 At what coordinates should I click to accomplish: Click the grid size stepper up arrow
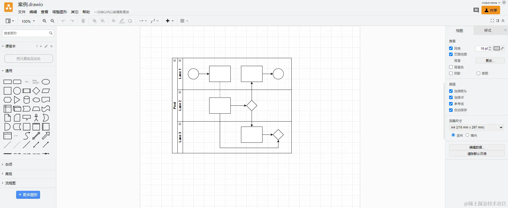(490, 47)
